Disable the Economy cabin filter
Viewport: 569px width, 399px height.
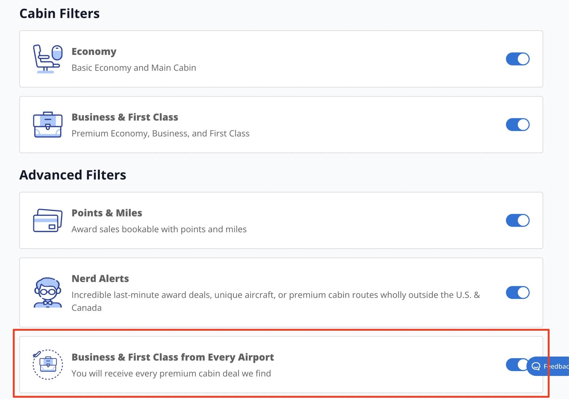pos(518,59)
